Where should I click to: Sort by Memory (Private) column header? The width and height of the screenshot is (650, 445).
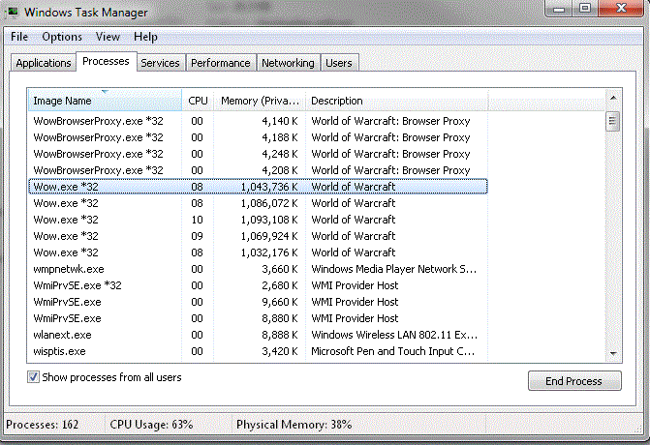point(260,101)
